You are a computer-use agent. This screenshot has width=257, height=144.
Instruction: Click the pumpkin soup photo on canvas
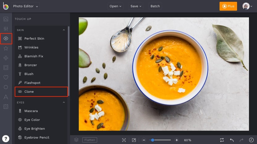pos(164,74)
